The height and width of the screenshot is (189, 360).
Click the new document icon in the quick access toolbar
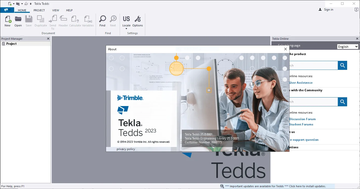tap(10, 4)
